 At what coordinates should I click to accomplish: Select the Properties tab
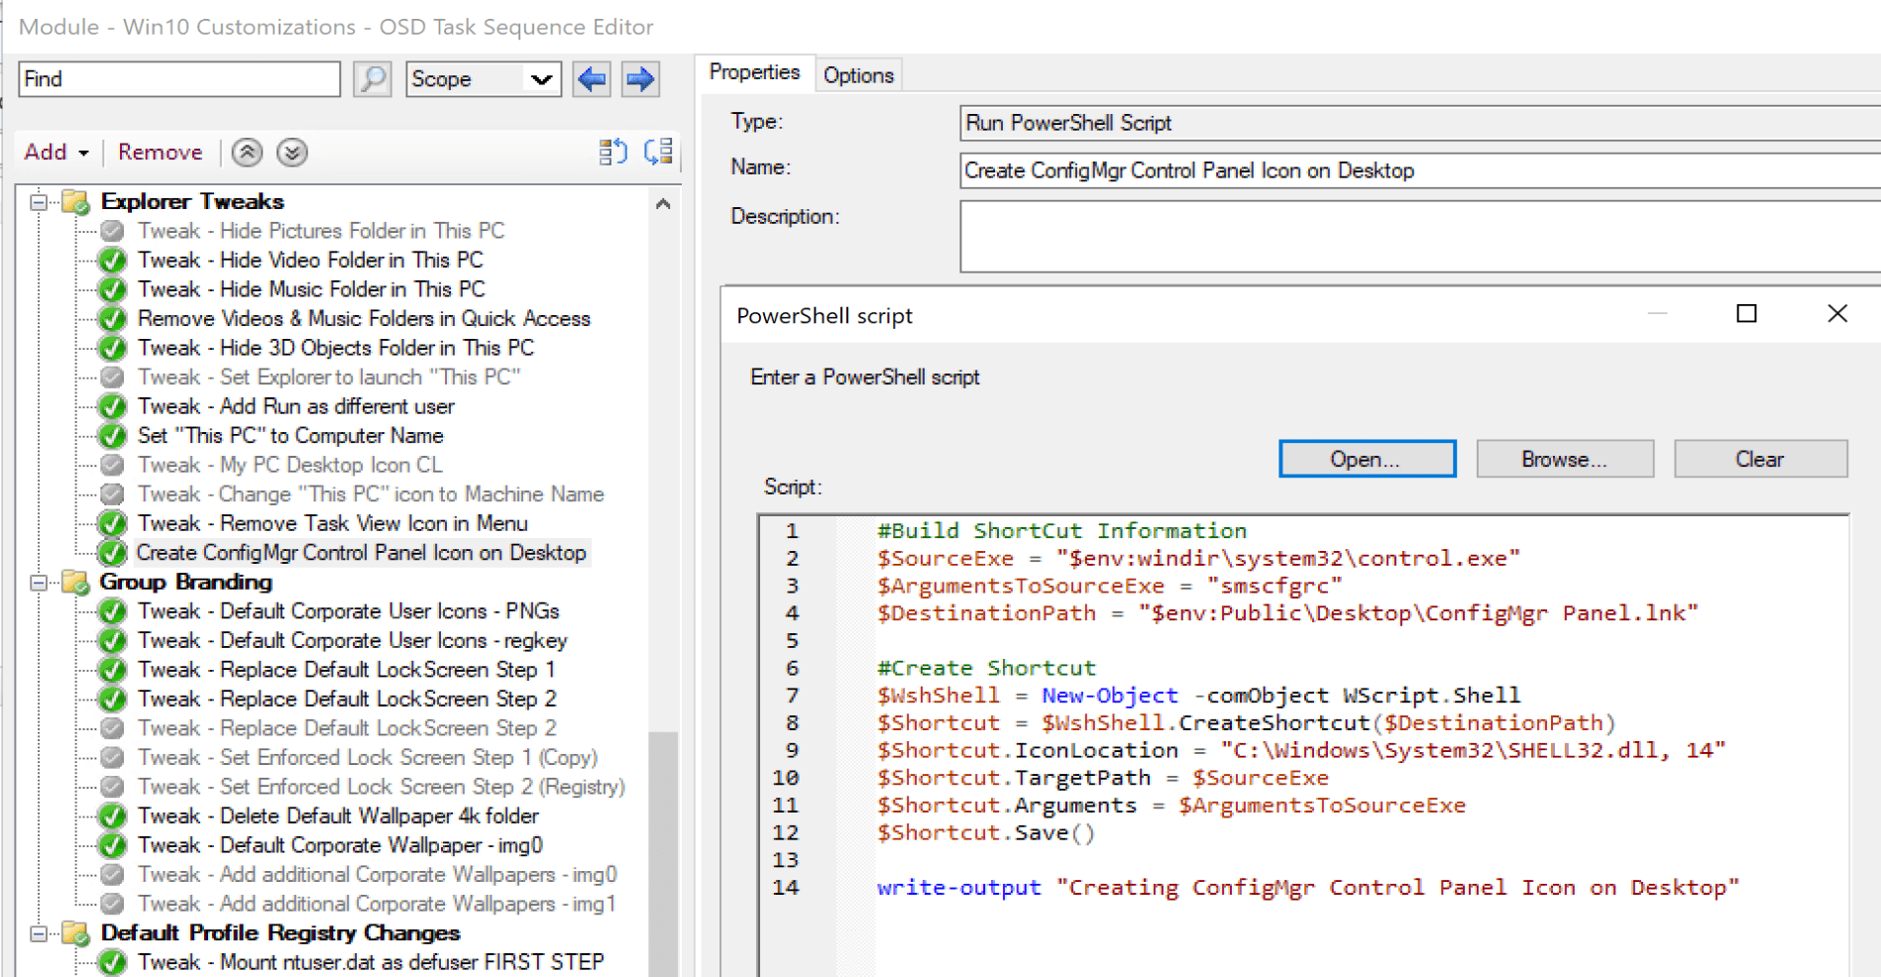click(755, 71)
